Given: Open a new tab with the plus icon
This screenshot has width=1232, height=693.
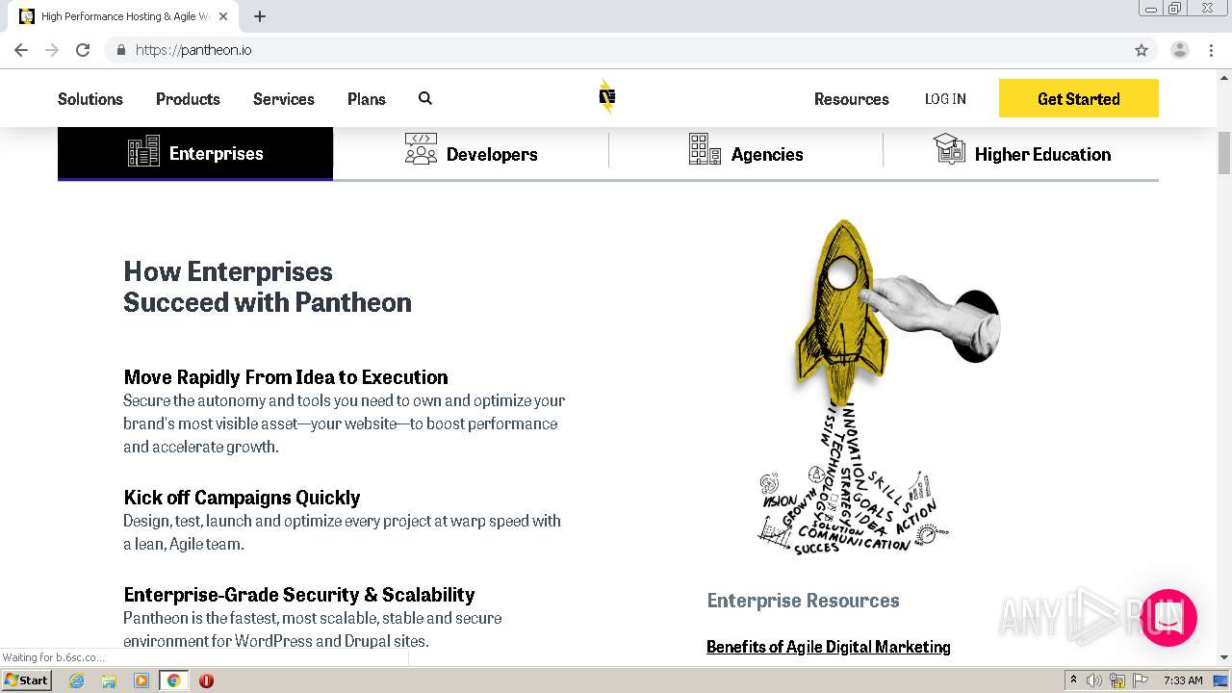Looking at the screenshot, I should pyautogui.click(x=260, y=16).
